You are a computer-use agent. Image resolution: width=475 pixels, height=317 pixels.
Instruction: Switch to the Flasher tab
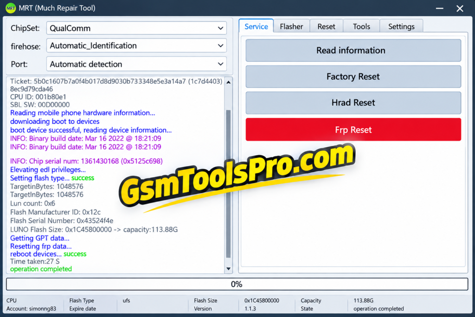(x=291, y=26)
